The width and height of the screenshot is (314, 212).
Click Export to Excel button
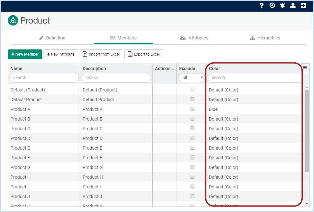point(144,54)
